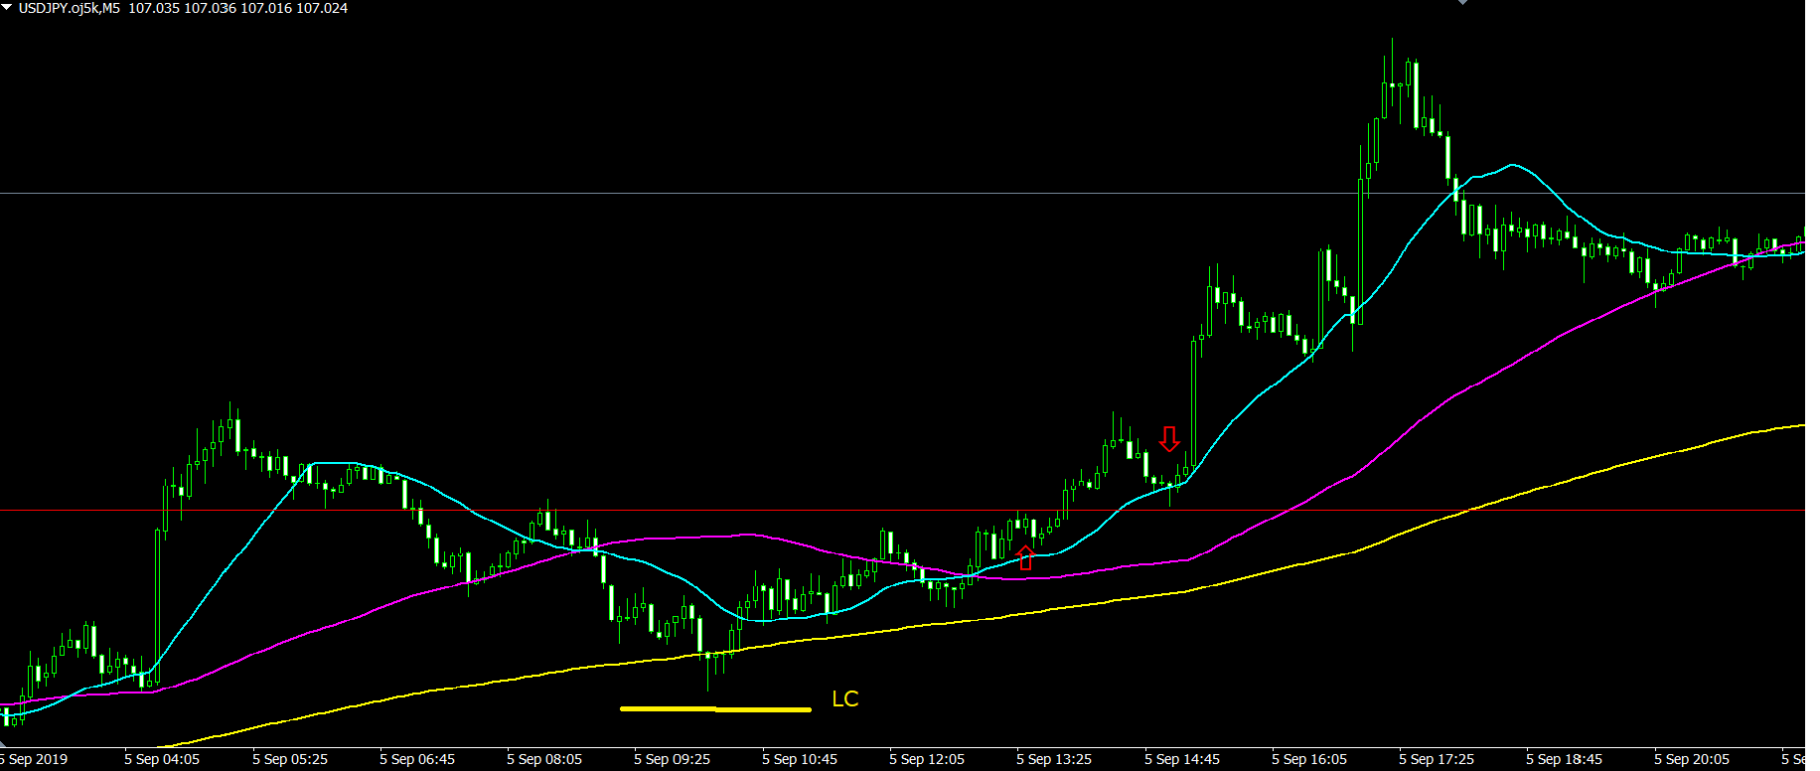Click the close price value 107.024
The height and width of the screenshot is (771, 1820).
click(x=322, y=8)
